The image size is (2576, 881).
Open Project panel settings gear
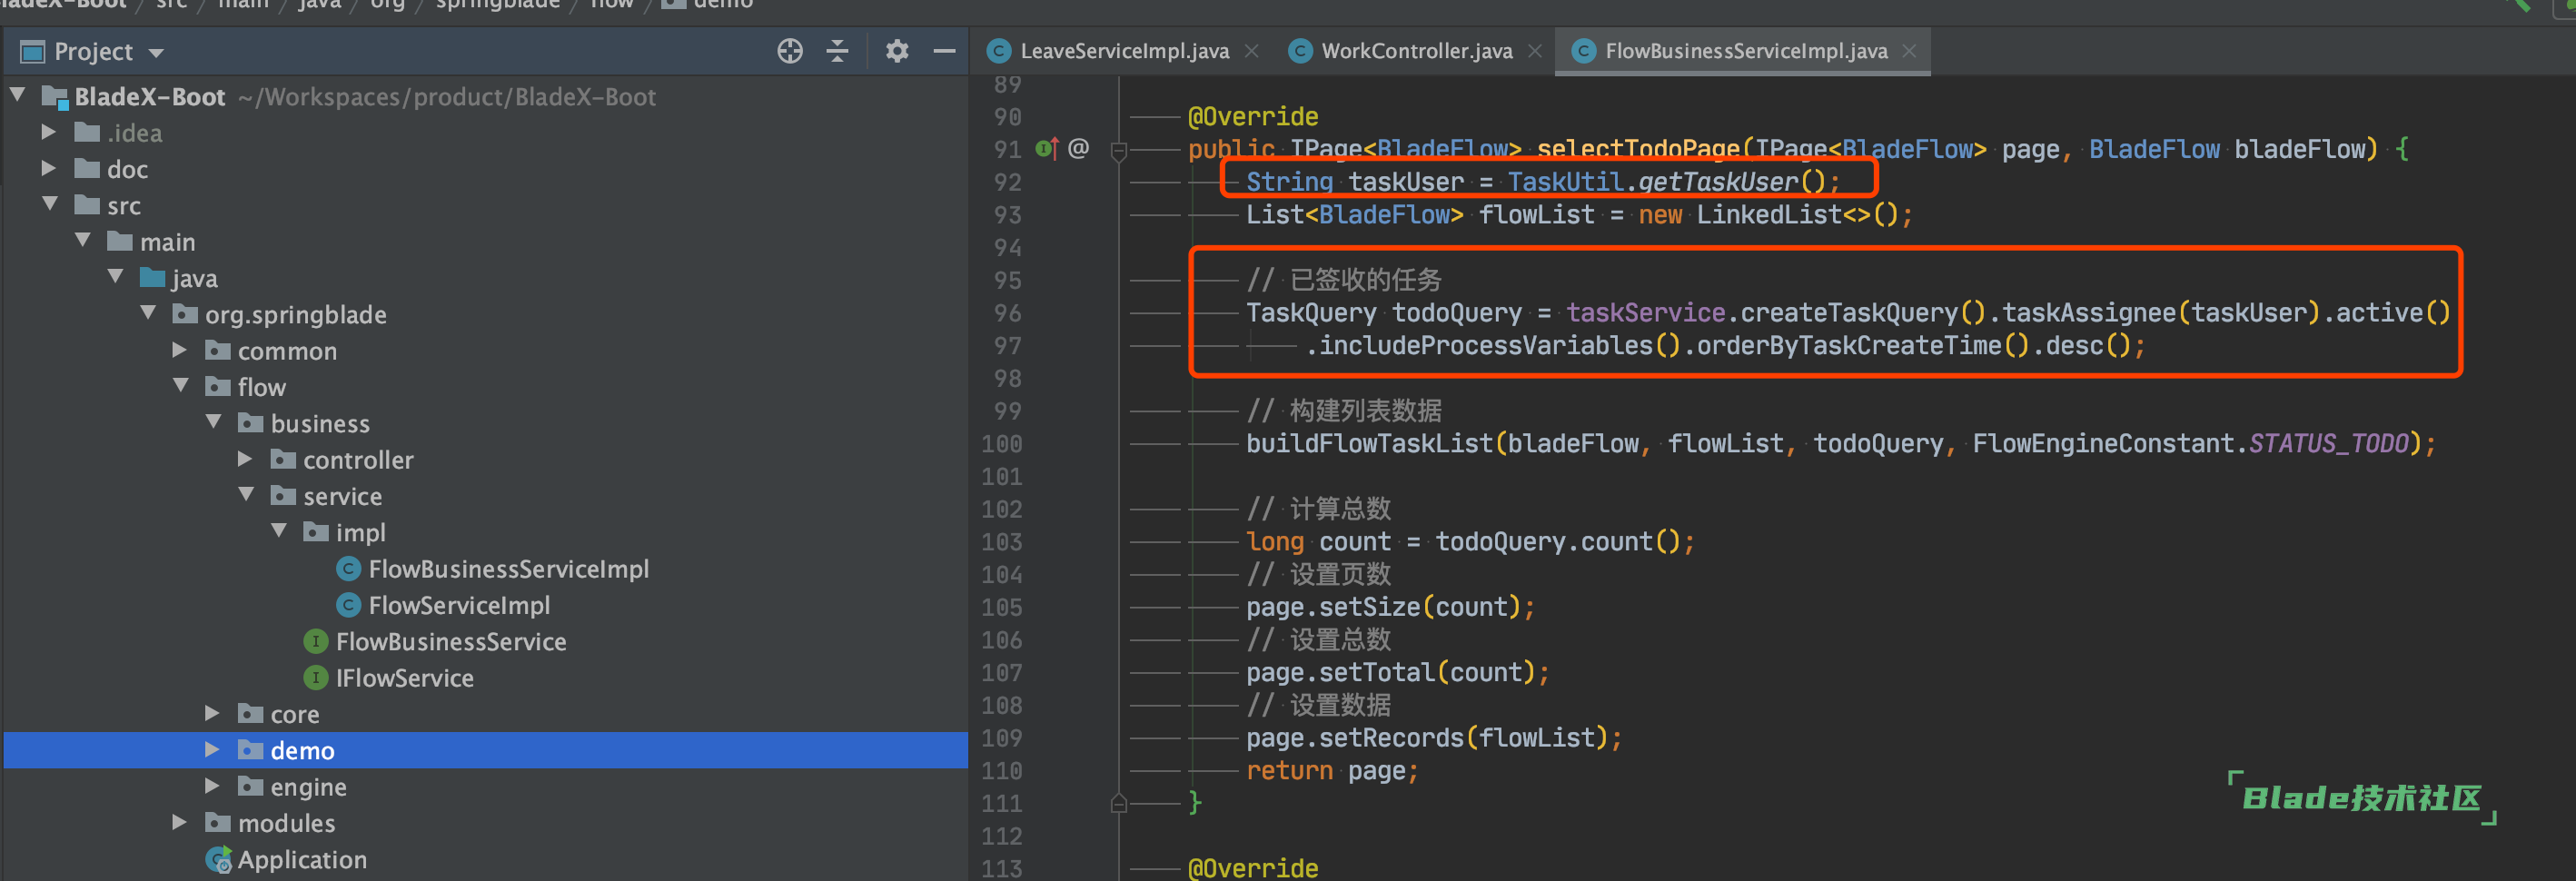[x=897, y=51]
